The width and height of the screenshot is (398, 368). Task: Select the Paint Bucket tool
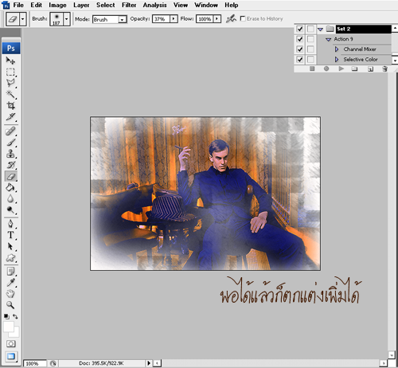(10, 187)
